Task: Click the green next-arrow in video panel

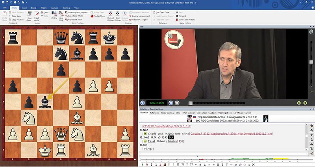Action: (x=305, y=103)
